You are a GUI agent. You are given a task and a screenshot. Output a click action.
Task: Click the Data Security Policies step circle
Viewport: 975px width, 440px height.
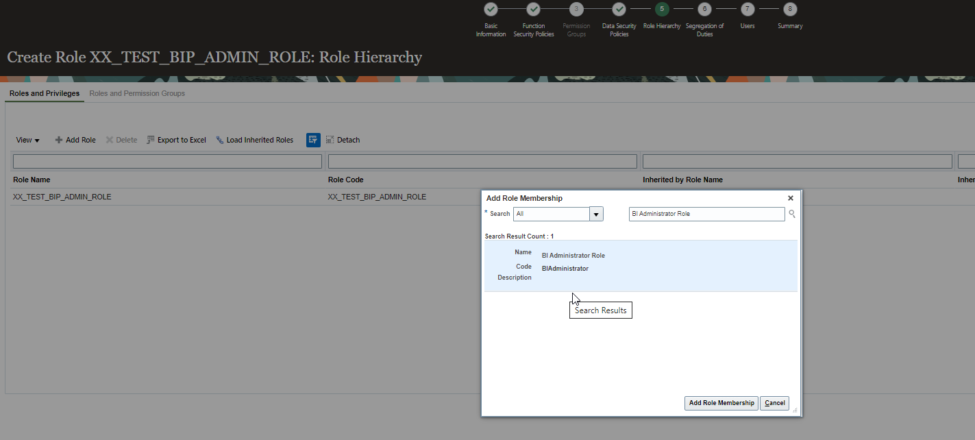tap(619, 9)
